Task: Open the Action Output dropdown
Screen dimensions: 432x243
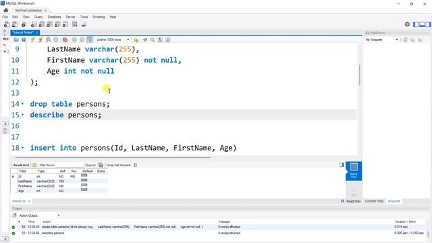Action: [x=39, y=215]
